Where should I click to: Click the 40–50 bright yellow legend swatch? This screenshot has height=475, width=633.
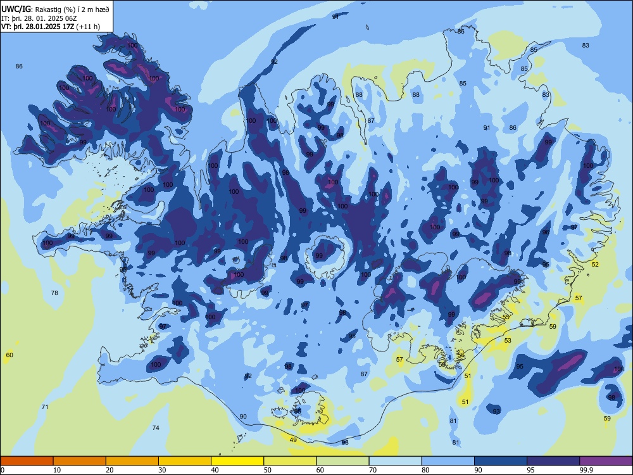click(237, 461)
